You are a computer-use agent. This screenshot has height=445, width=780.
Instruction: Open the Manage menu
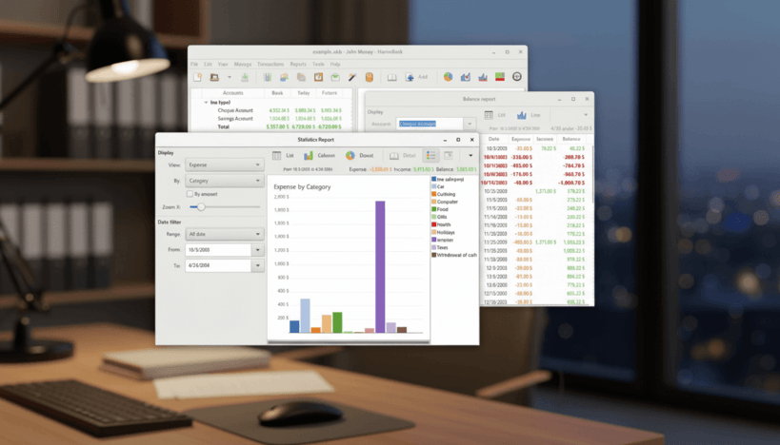click(x=243, y=64)
